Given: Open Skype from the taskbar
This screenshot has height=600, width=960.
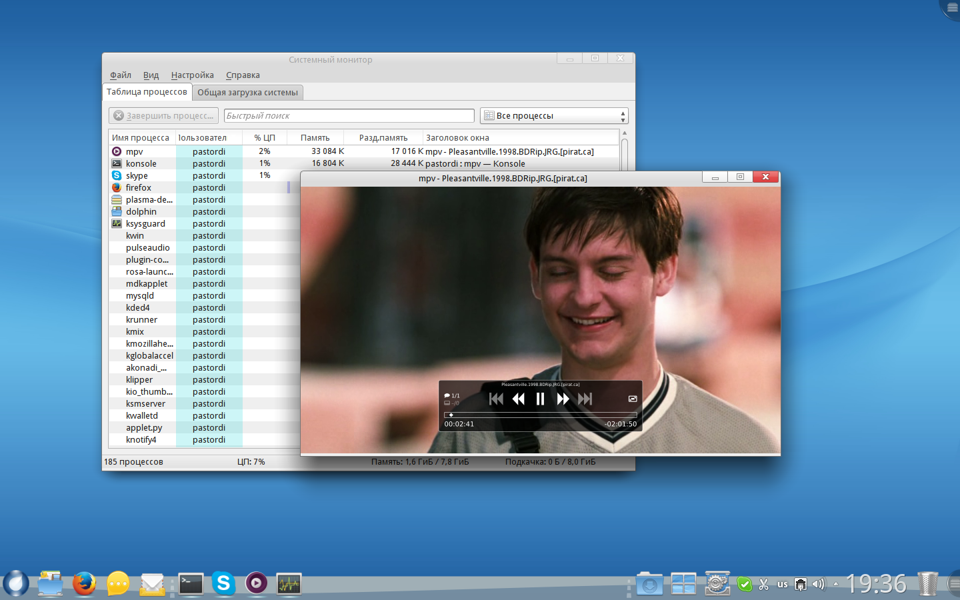Looking at the screenshot, I should [x=223, y=583].
